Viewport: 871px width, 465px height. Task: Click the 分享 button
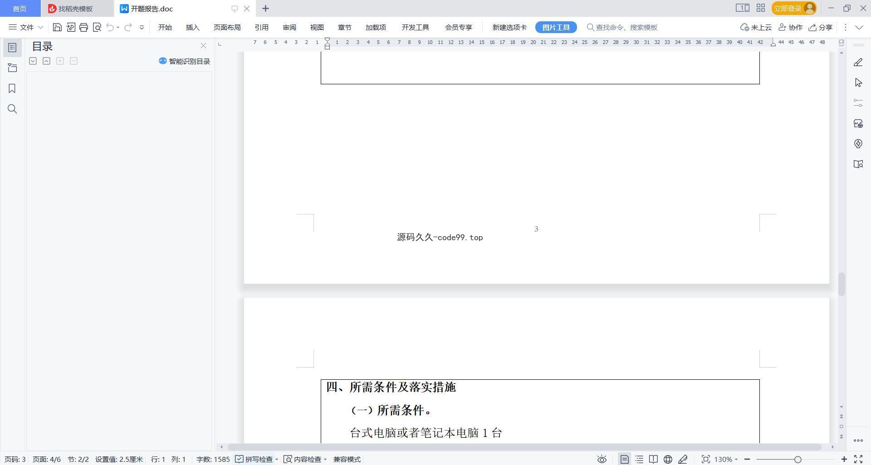[x=821, y=27]
